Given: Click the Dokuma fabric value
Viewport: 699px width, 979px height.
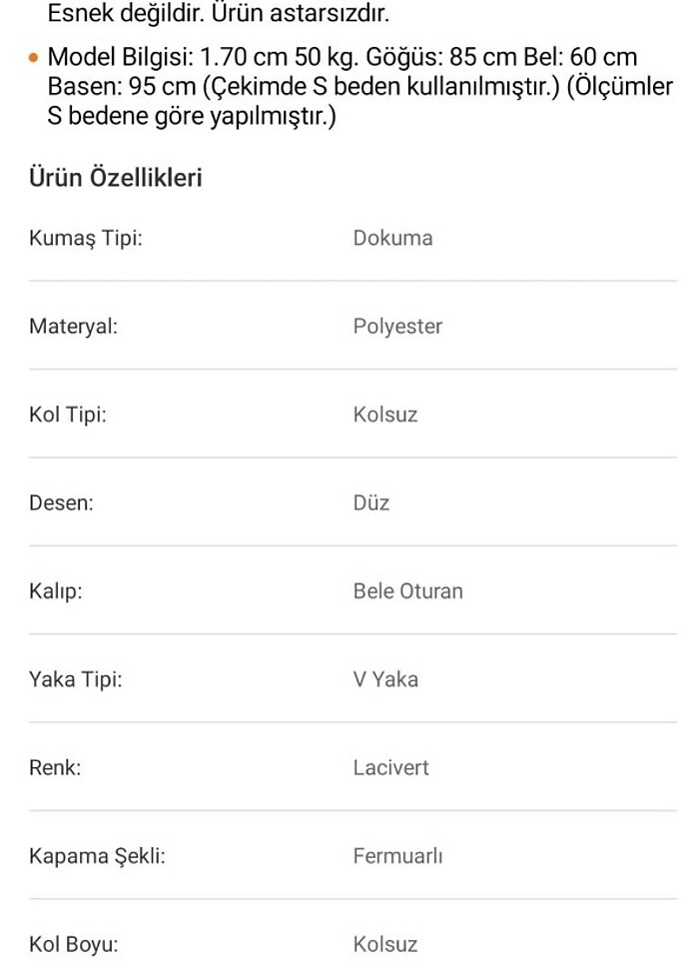Looking at the screenshot, I should click(x=392, y=238).
